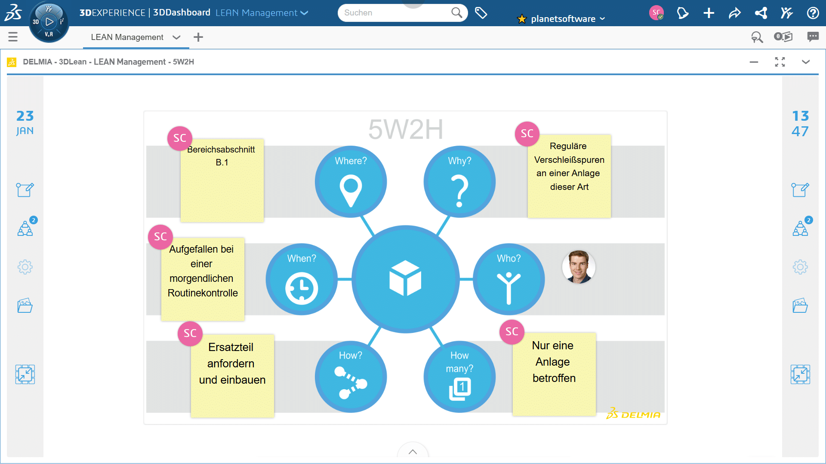This screenshot has width=826, height=464.
Task: Click the Who? person circle
Action: (509, 279)
